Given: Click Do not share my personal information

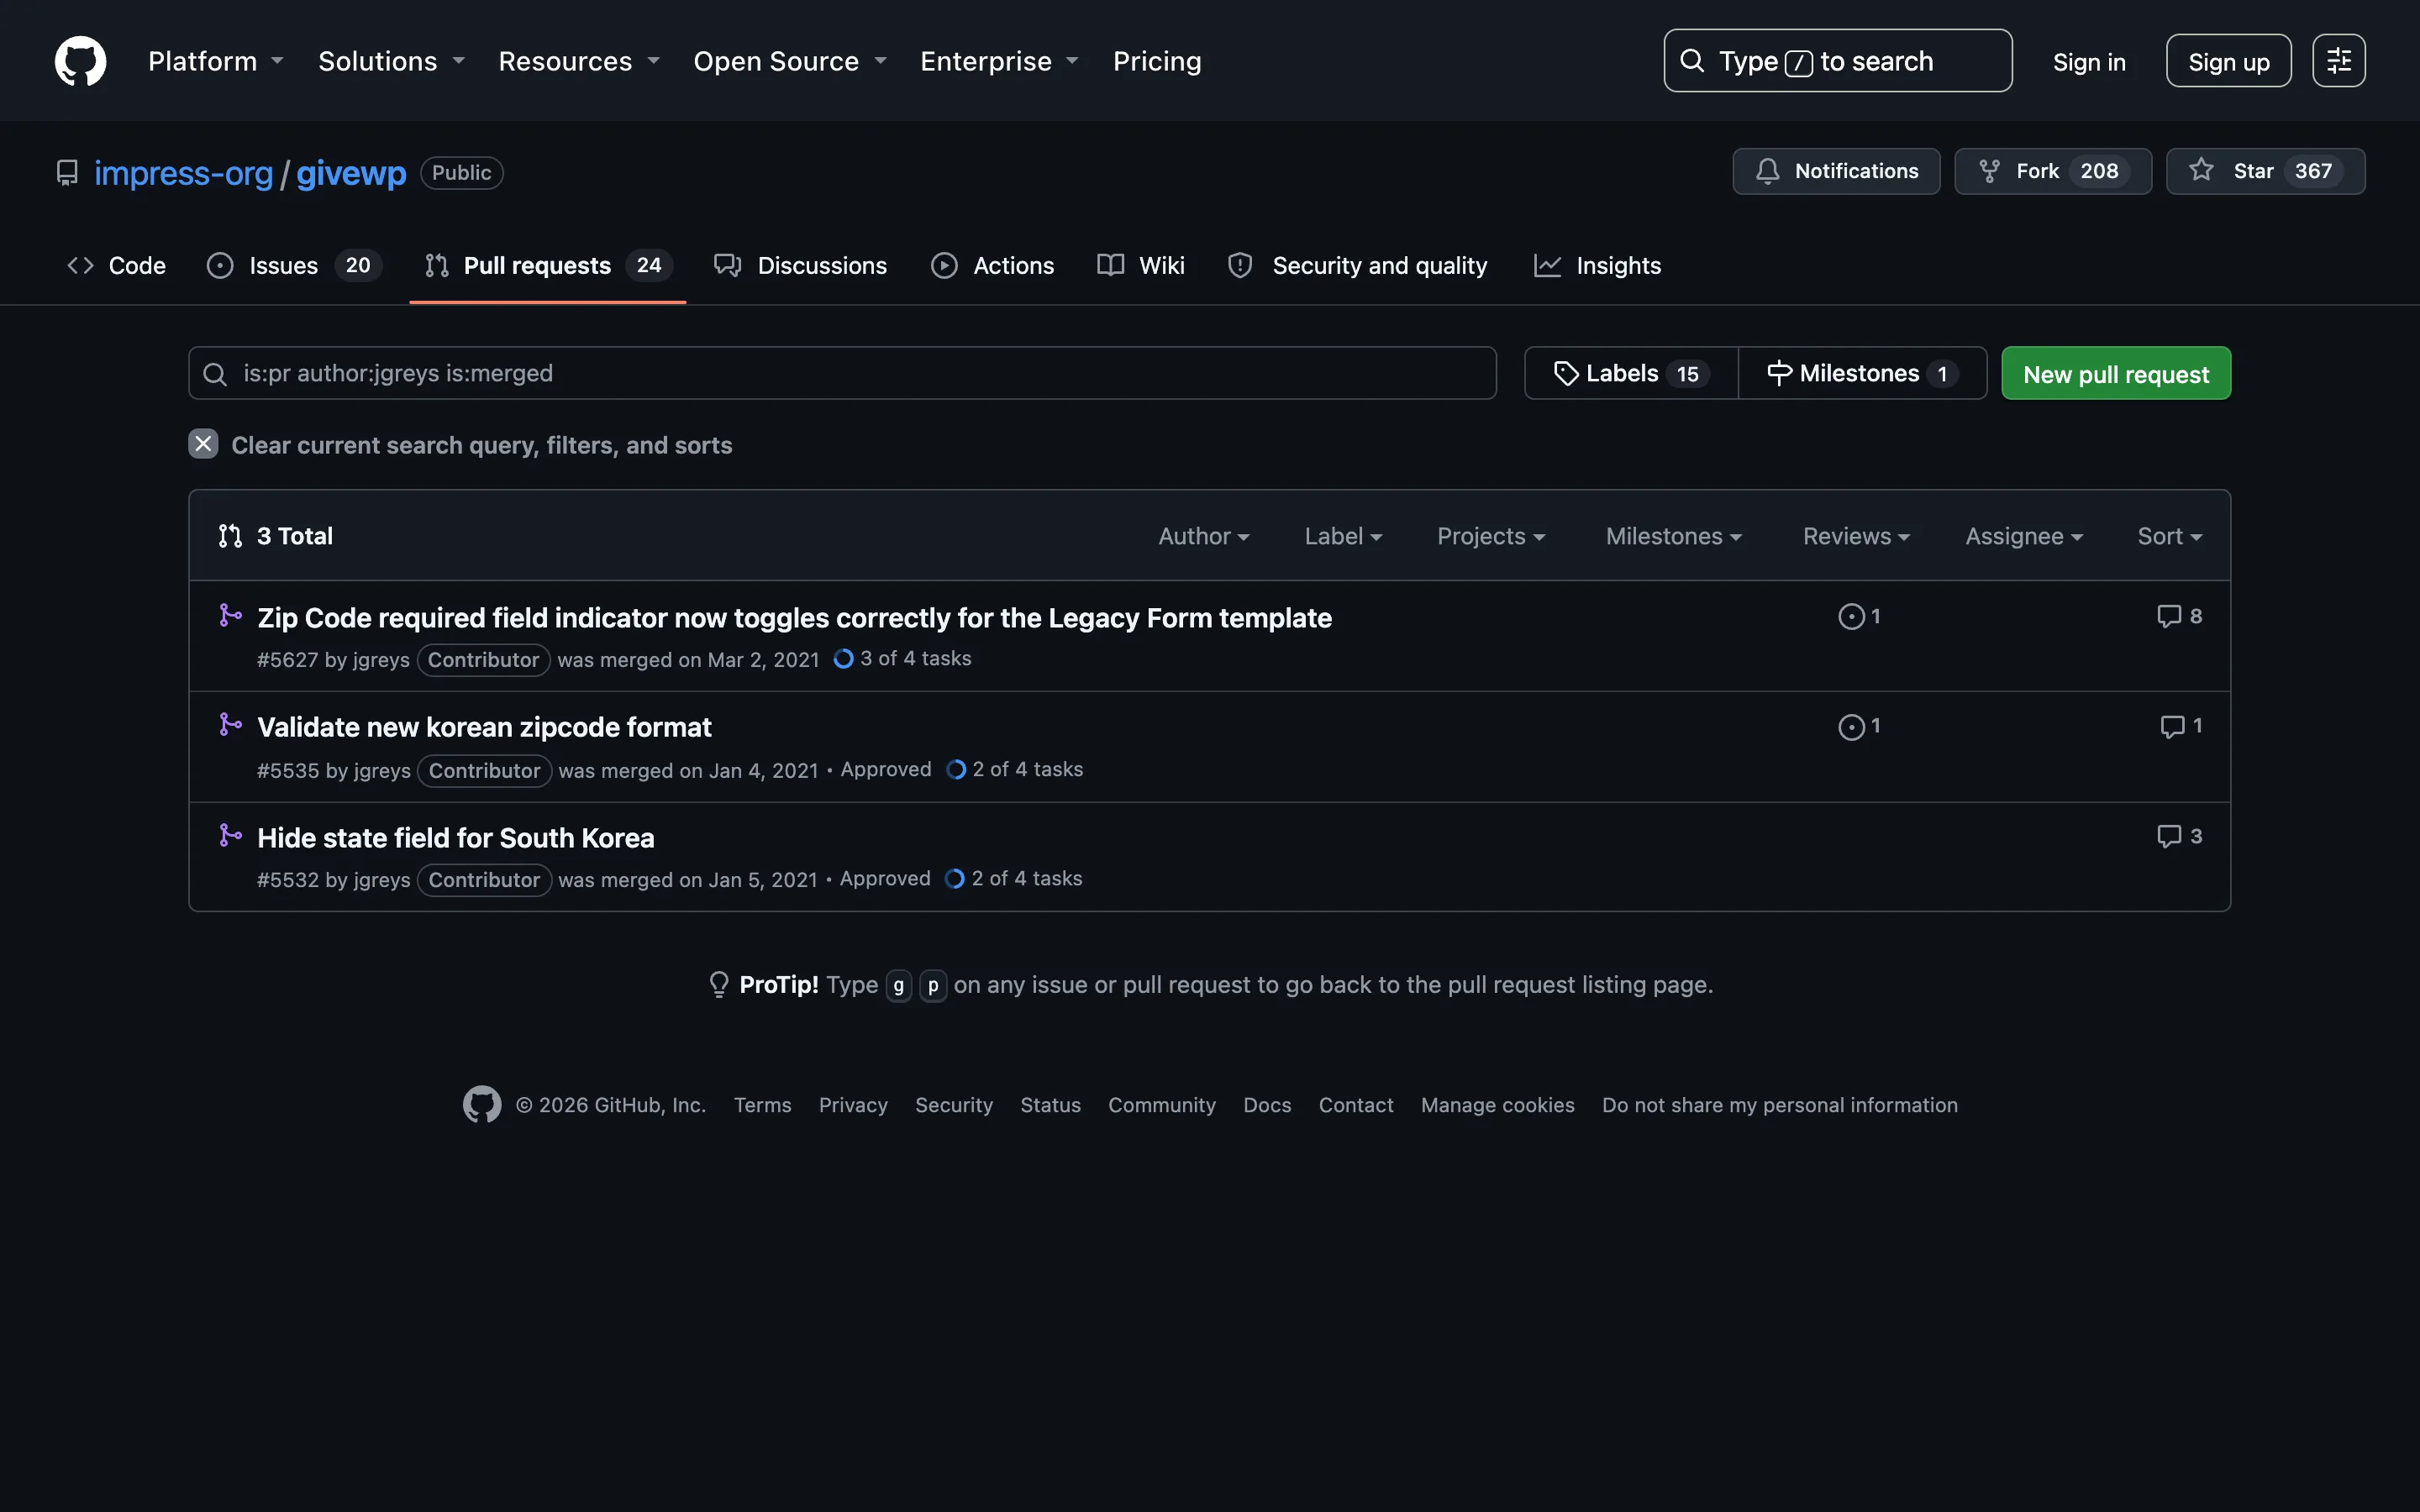Looking at the screenshot, I should 1780,1105.
